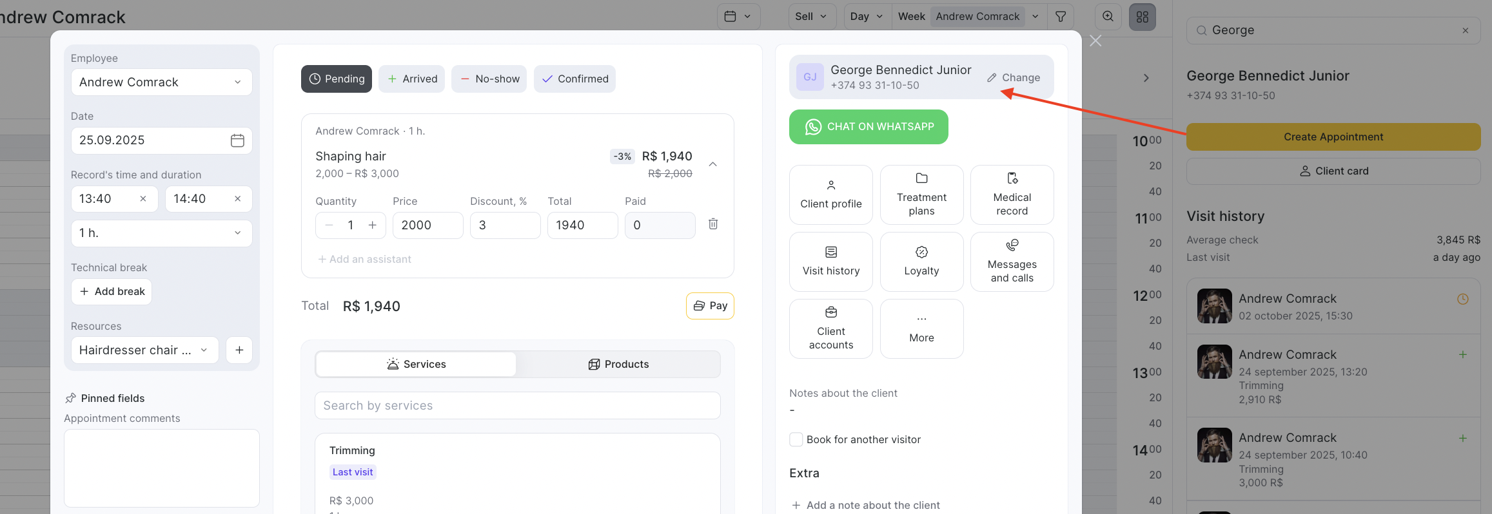This screenshot has height=514, width=1492.
Task: Check Book for another visitor
Action: [x=796, y=439]
